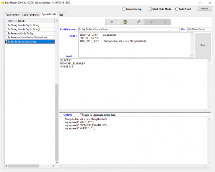The image size is (215, 172).
Task: Click profile list vertical scrollbar down arrow
Action: (57, 163)
